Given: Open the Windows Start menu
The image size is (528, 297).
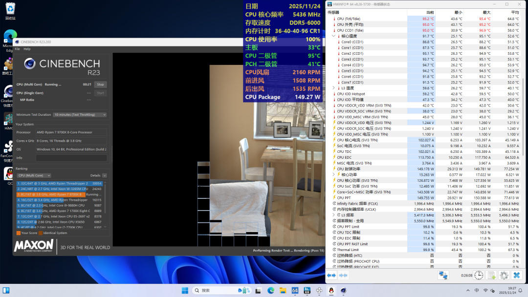Looking at the screenshot, I should point(185,290).
